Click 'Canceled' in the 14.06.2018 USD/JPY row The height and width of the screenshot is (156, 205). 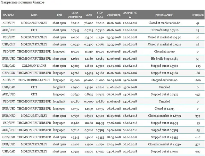[x=164, y=101]
